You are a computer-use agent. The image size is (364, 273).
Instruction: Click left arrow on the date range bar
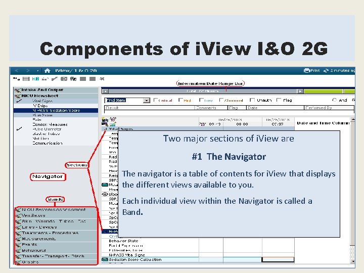point(105,91)
